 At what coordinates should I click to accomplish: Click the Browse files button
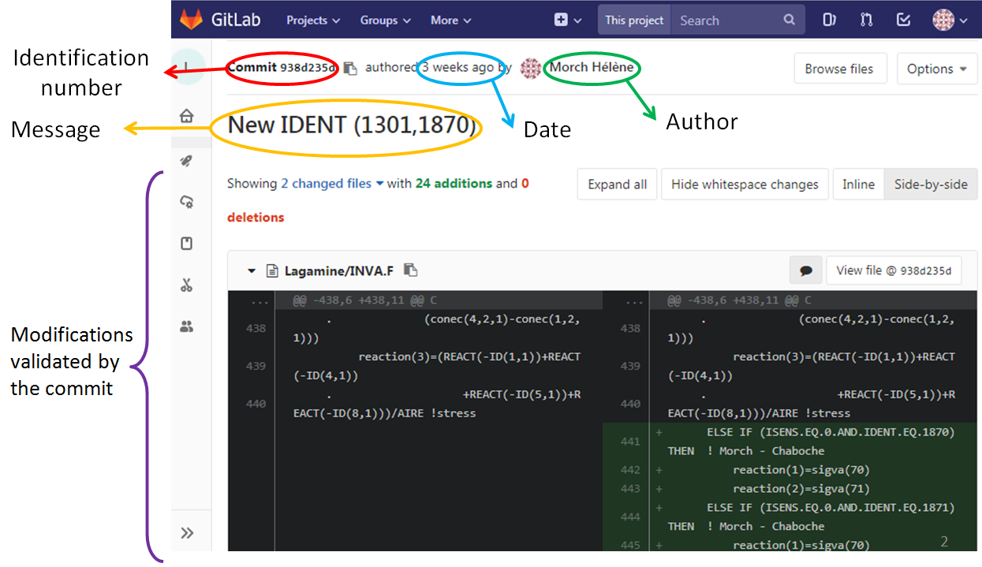click(x=840, y=69)
